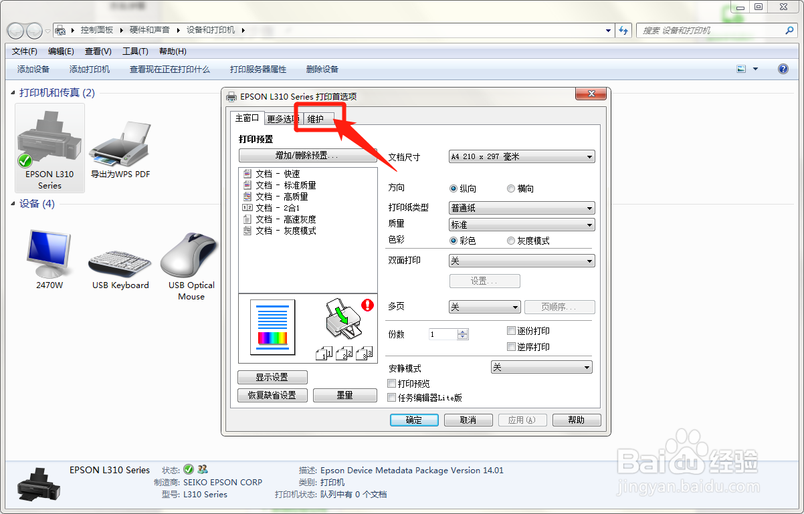
Task: Click the color document page preview thumbnail
Action: click(272, 327)
